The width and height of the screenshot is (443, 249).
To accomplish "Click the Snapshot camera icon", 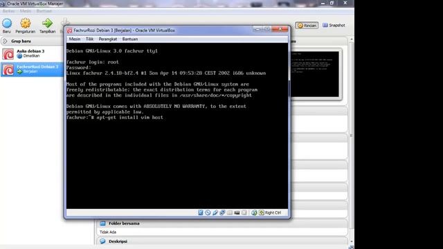I will (x=325, y=25).
